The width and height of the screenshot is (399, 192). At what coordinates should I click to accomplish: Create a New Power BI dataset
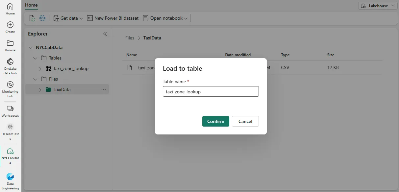[x=113, y=18]
